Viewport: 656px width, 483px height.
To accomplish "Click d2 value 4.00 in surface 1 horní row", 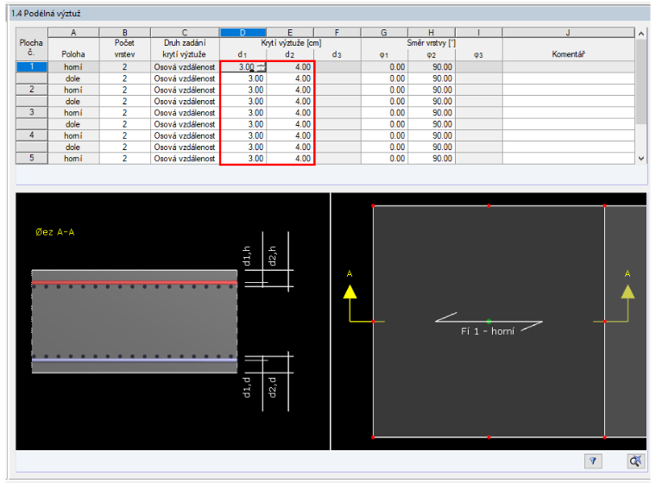I will (x=290, y=67).
